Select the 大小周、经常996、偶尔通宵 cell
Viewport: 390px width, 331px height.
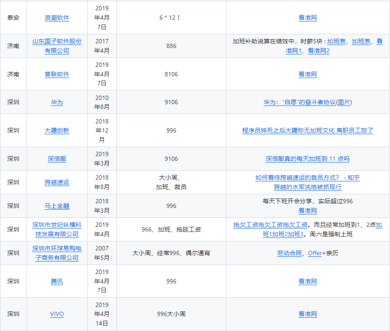171,253
